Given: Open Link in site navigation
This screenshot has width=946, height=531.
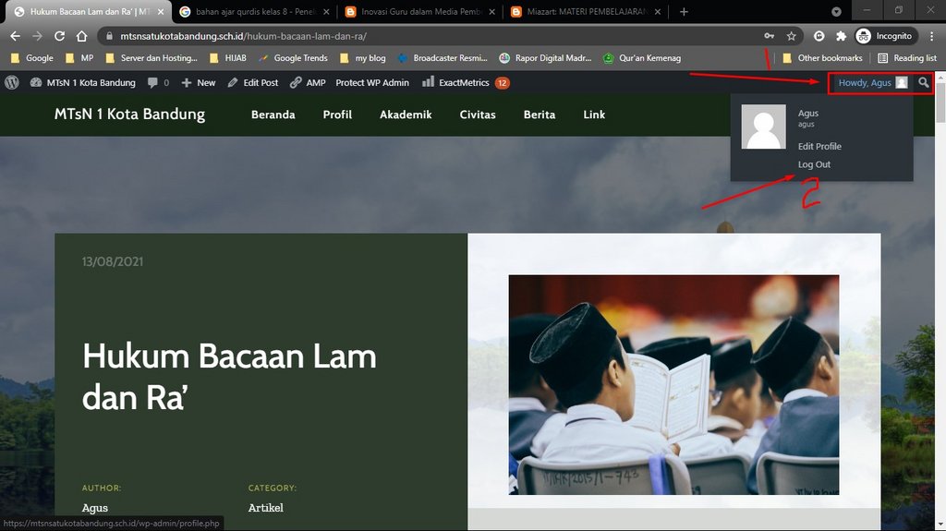Looking at the screenshot, I should 594,115.
